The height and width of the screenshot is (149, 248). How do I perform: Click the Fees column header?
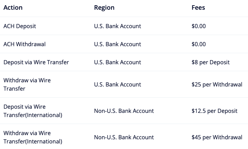tap(198, 8)
